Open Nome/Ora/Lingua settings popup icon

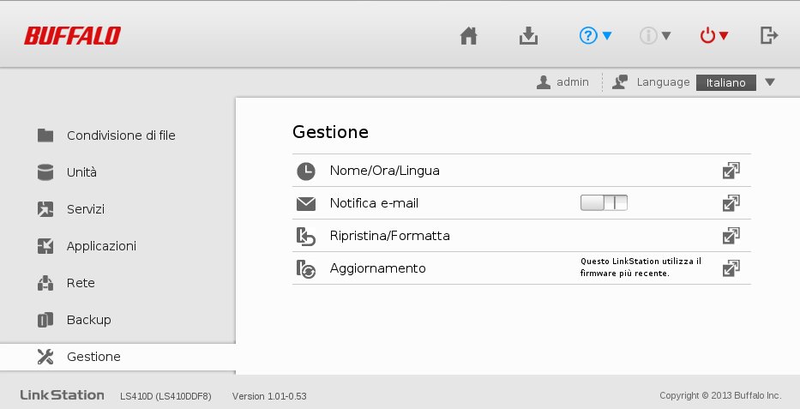pos(731,171)
